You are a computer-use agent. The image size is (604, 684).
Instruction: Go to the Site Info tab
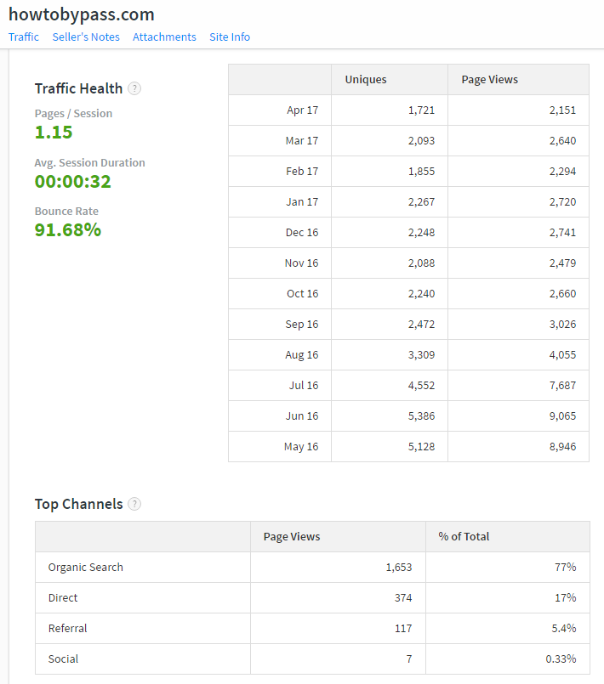point(230,37)
